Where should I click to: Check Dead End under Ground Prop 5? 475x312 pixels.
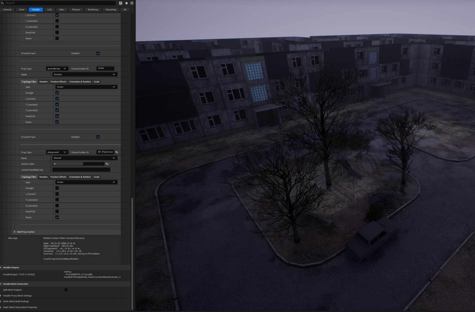[57, 211]
